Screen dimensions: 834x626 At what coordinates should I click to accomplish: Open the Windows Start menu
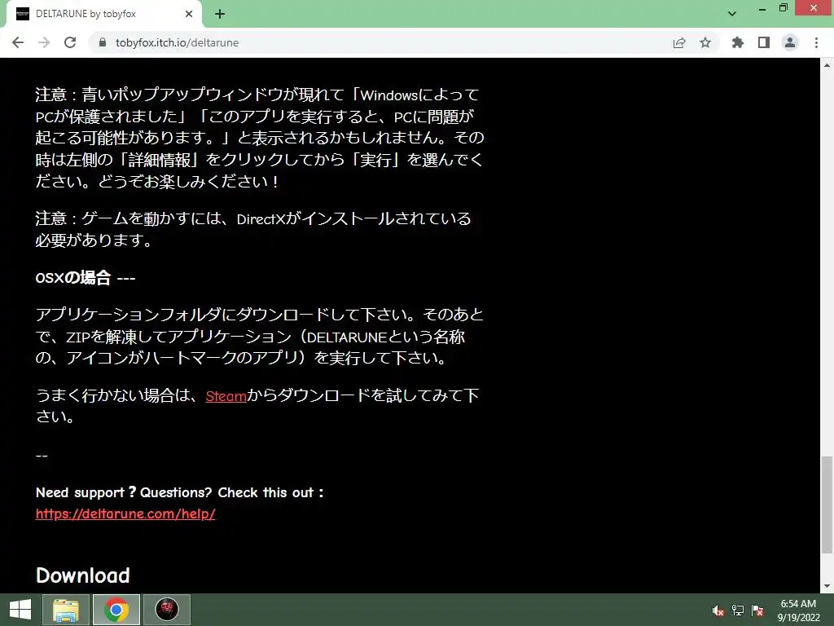(x=20, y=610)
